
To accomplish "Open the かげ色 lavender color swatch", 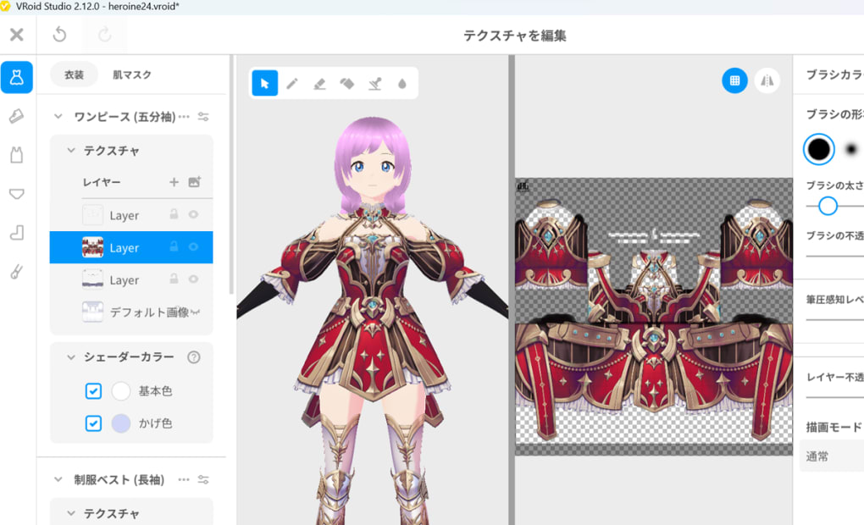I will (x=120, y=423).
